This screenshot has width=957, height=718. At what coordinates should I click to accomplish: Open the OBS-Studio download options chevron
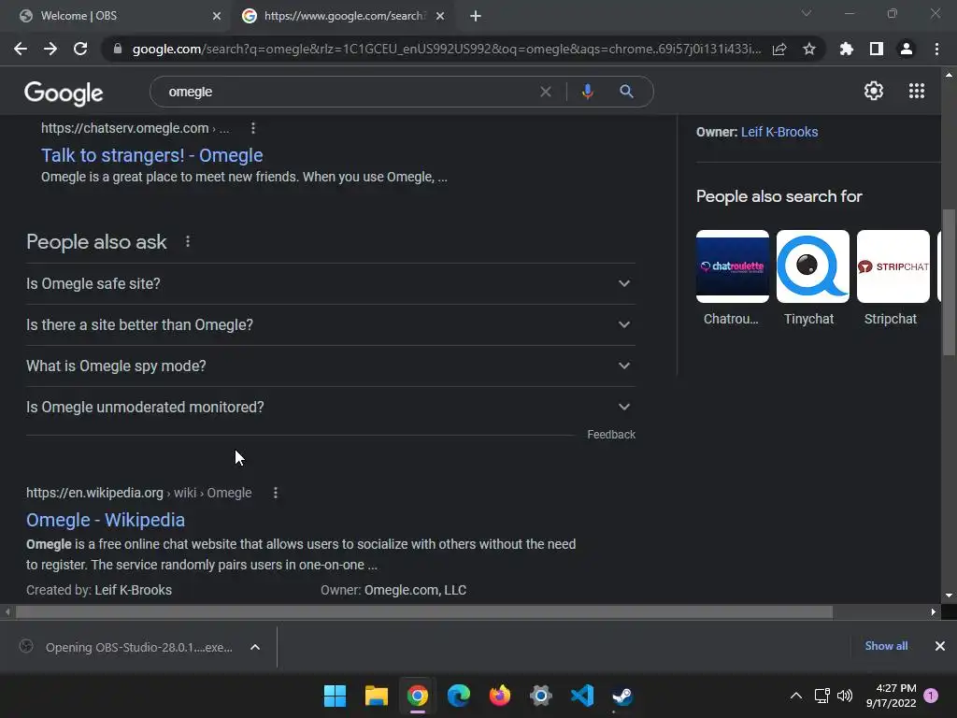tap(255, 647)
